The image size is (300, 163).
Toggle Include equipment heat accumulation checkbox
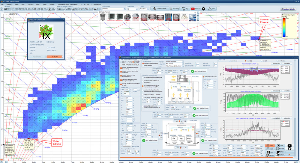pos(121,76)
